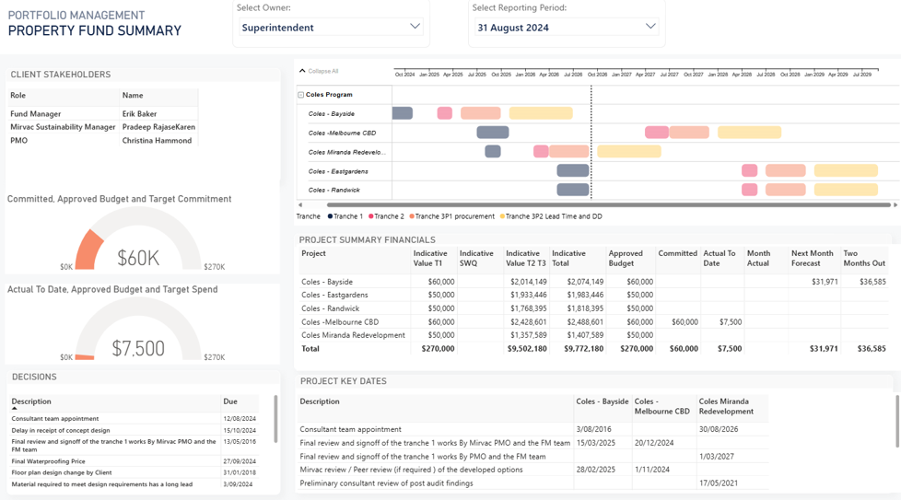
Task: Select Coles - Randwick financials row
Action: (x=593, y=308)
